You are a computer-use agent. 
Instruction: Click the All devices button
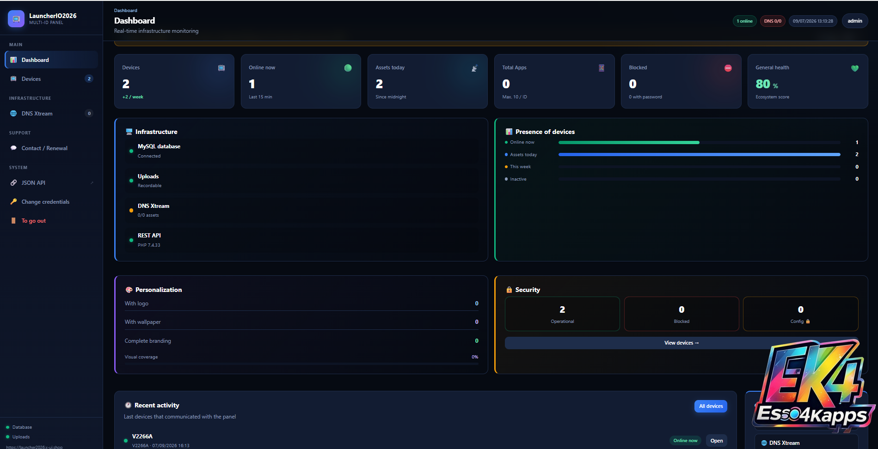[x=711, y=406]
